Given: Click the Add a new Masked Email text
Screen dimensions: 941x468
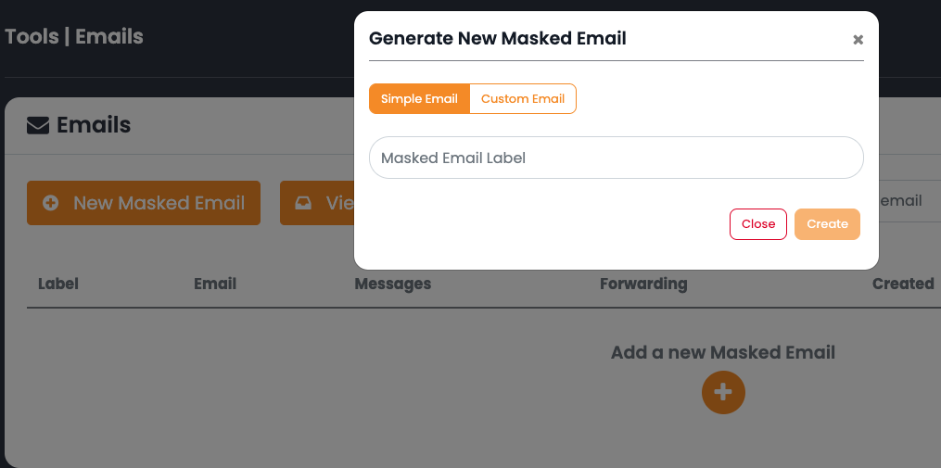Looking at the screenshot, I should point(723,352).
